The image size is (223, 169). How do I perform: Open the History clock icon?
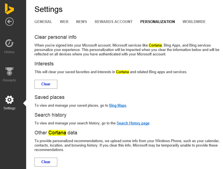pyautogui.click(x=9, y=43)
